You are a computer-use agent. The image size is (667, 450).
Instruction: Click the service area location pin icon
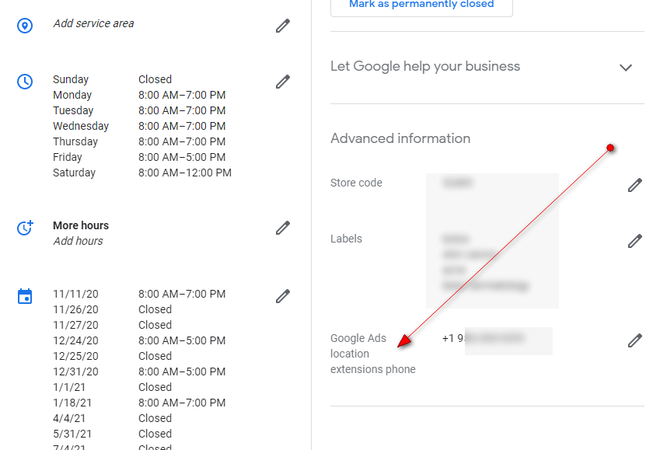tap(24, 25)
